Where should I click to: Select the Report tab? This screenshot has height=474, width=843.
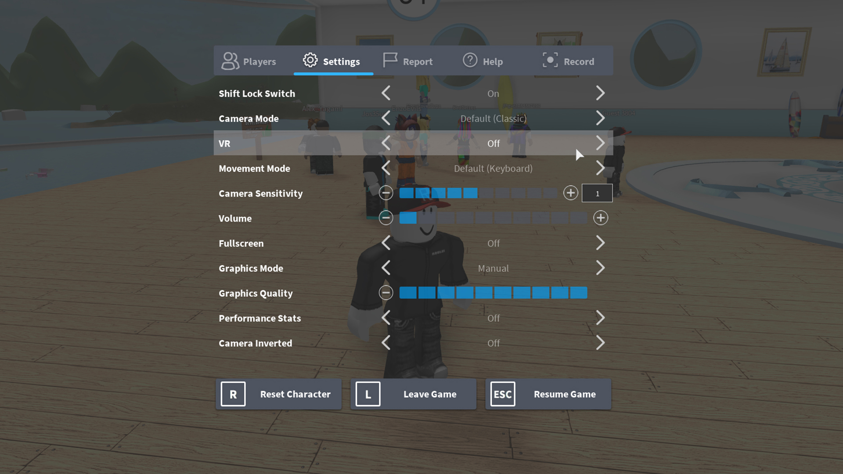[x=407, y=61]
